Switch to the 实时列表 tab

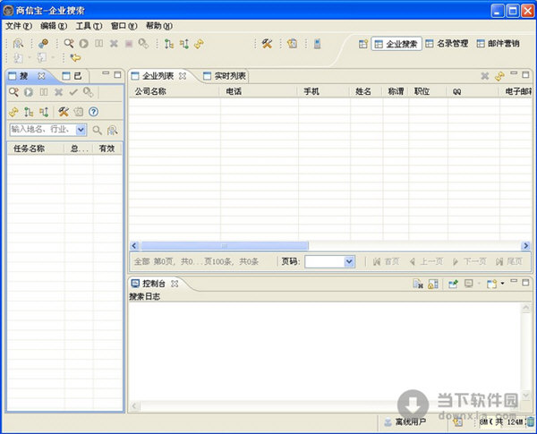click(x=226, y=76)
